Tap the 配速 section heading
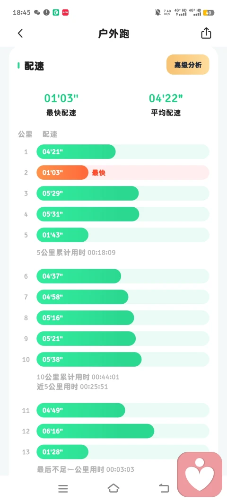Viewport: 227px width, 502px height. coord(34,66)
